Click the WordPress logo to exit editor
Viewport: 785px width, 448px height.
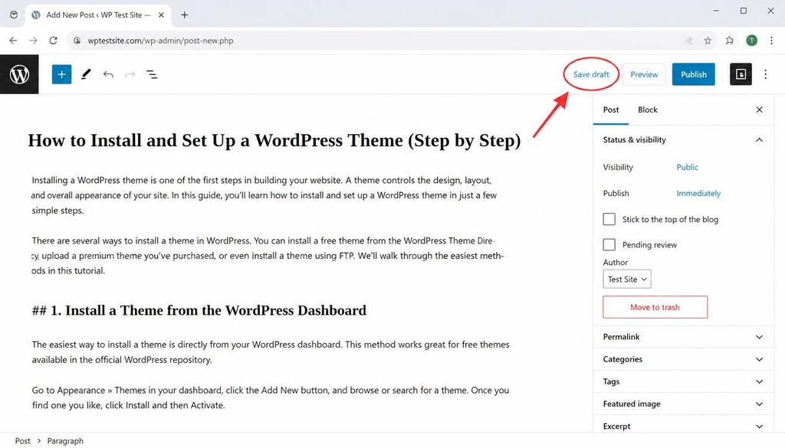pyautogui.click(x=19, y=74)
